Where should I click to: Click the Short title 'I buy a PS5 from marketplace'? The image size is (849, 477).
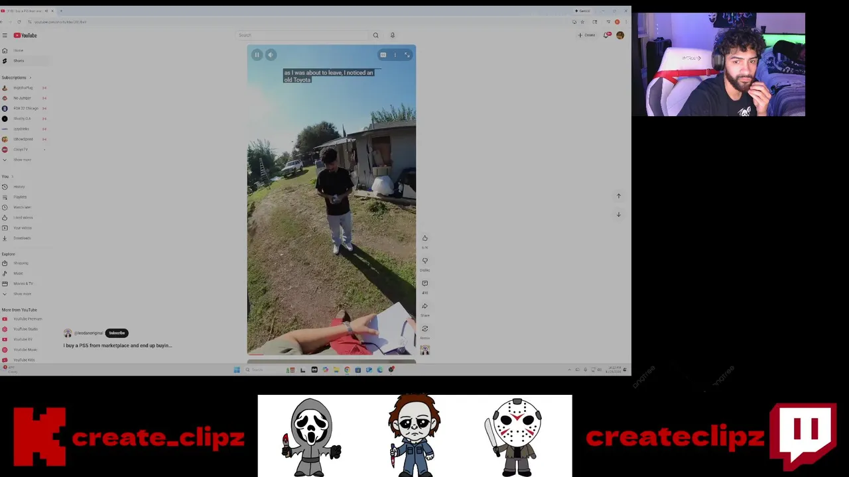click(117, 346)
